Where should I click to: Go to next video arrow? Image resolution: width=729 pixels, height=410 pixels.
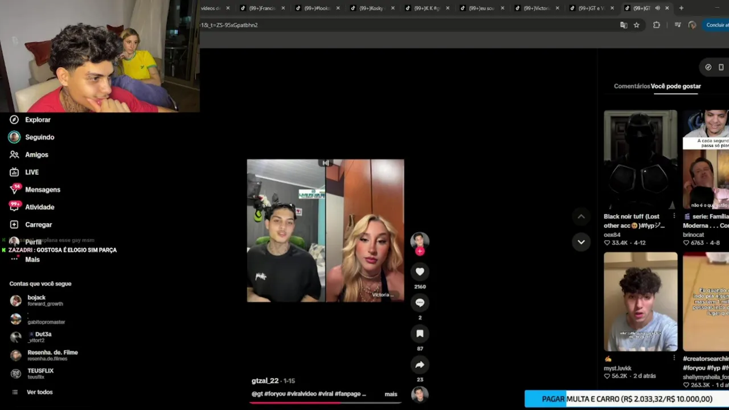pos(581,242)
